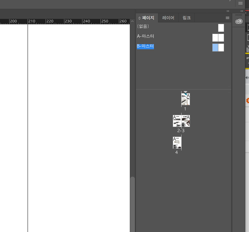The image size is (249, 232).
Task: Switch to the 레이어 tab
Action: [168, 18]
